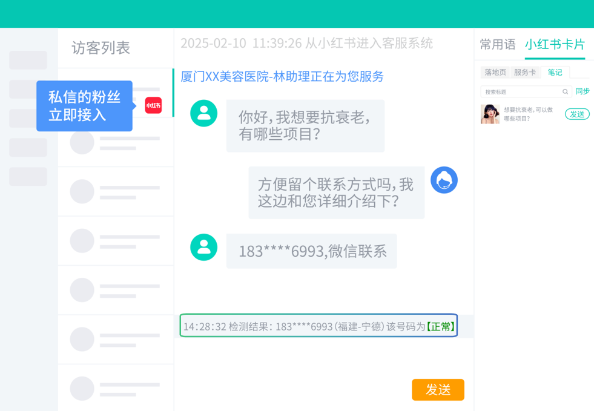Open the anti-aging note thumbnail image
The height and width of the screenshot is (411, 594).
point(490,114)
